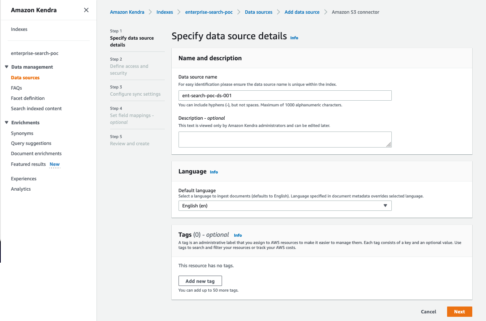Select Step 4 Set field mappings
This screenshot has height=321, width=486.
tap(132, 119)
